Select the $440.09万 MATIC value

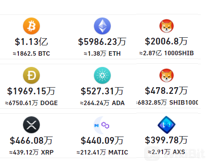pyautogui.click(x=102, y=141)
